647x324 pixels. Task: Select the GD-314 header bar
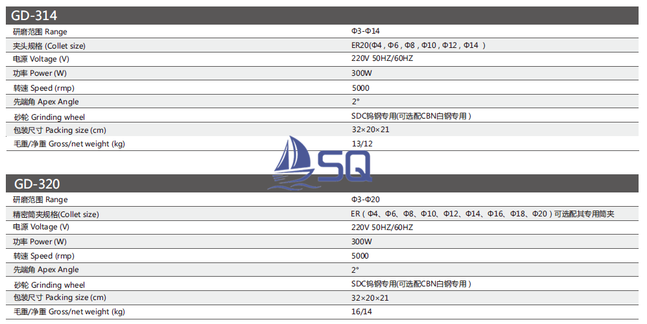pyautogui.click(x=322, y=16)
